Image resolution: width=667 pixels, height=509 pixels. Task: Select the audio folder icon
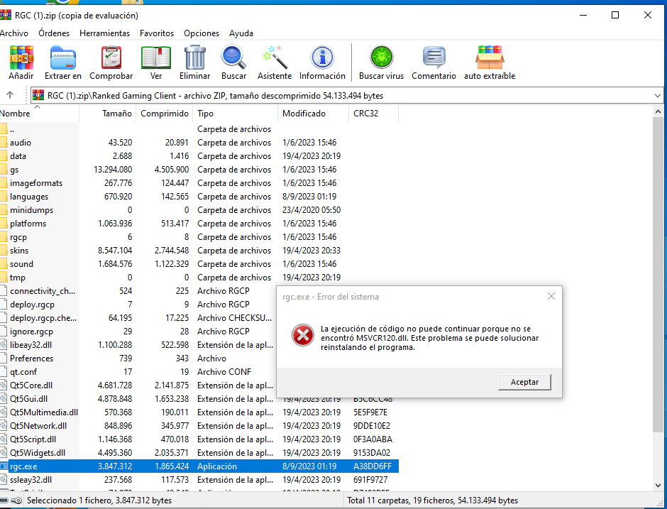4,142
